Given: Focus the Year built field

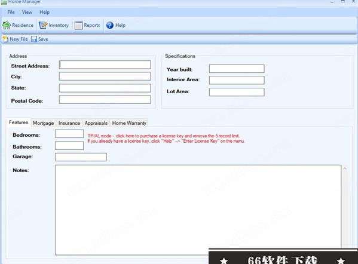Looking at the screenshot, I should pyautogui.click(x=237, y=69).
